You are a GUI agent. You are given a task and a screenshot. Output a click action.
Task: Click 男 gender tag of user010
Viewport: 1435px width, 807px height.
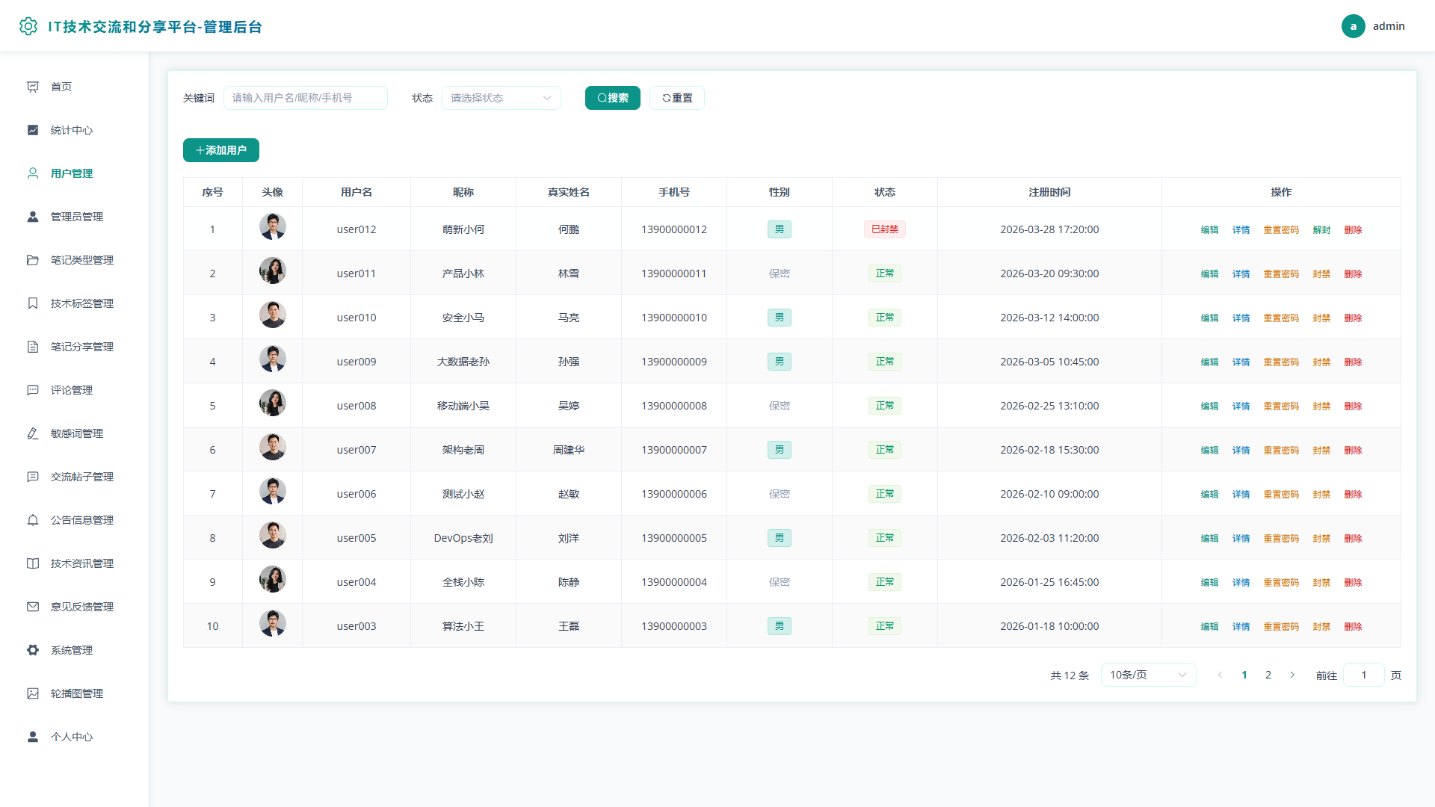pos(780,318)
